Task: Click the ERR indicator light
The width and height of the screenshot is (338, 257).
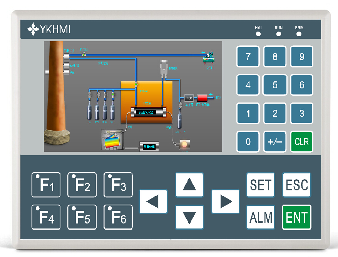Action: [x=299, y=34]
